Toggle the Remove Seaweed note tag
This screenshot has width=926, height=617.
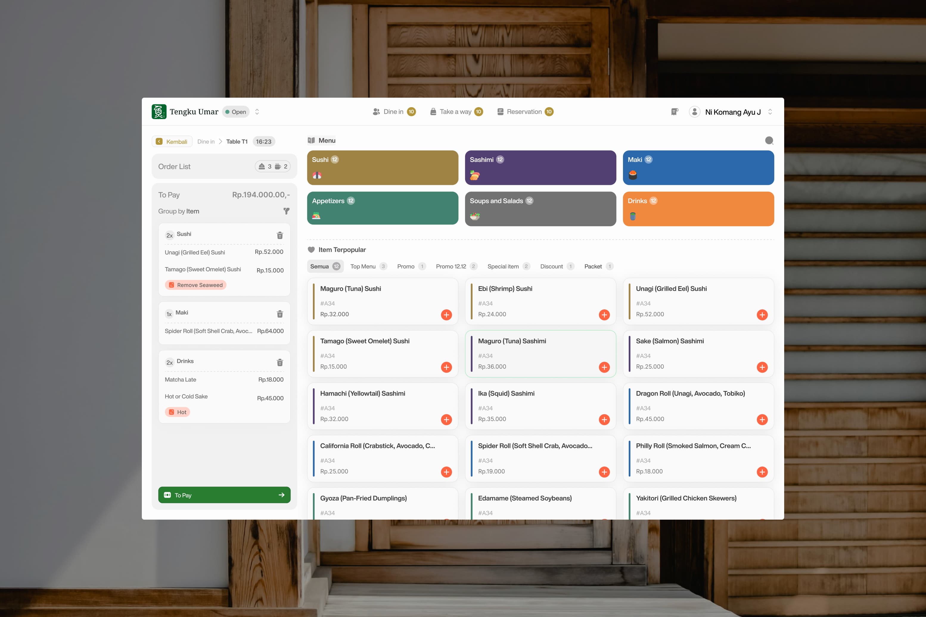[195, 285]
